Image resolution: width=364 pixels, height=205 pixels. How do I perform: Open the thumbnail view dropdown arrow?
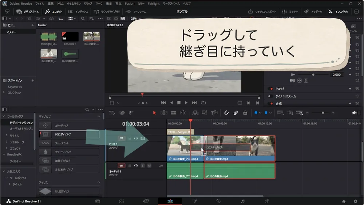tap(75, 19)
